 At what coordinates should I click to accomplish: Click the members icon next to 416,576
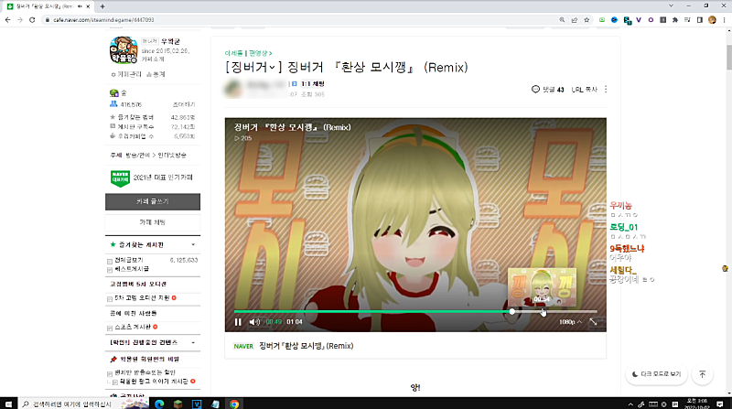tap(113, 104)
